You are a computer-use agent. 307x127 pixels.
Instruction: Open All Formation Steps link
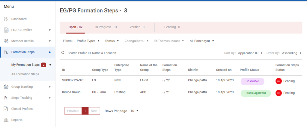pyautogui.click(x=25, y=74)
